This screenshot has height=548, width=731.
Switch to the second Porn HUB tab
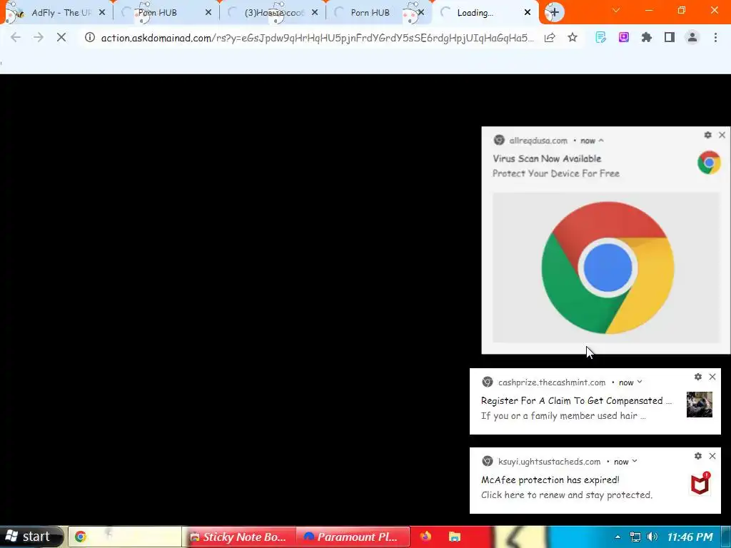(378, 13)
